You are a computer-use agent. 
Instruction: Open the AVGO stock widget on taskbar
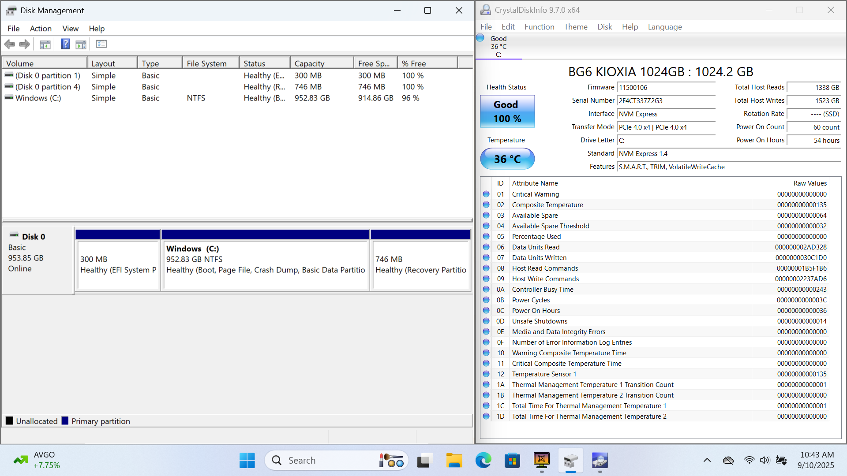(37, 460)
